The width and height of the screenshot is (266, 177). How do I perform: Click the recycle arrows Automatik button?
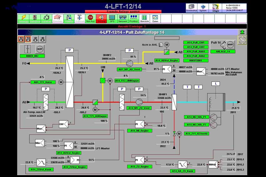pyautogui.click(x=46, y=18)
